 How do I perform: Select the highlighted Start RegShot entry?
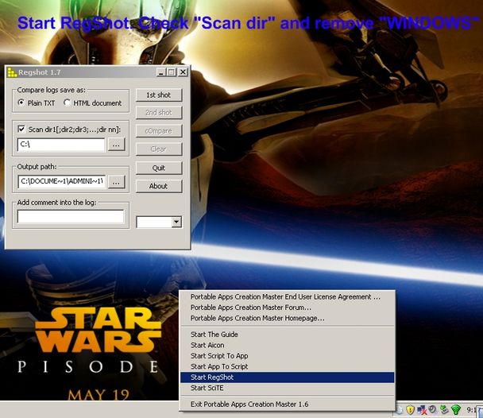coord(287,377)
